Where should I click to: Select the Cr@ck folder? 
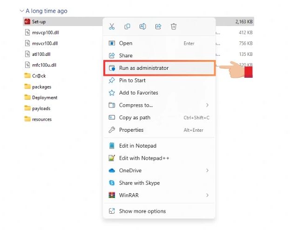[39, 76]
